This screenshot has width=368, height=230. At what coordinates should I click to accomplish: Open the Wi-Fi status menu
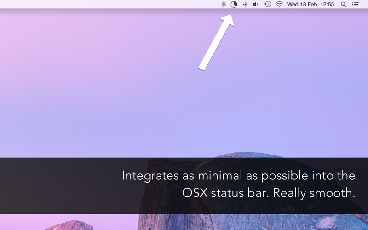pyautogui.click(x=279, y=4)
